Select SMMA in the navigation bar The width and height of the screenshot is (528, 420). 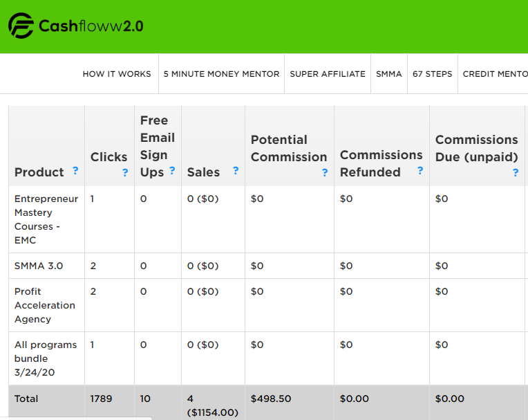[x=389, y=74]
